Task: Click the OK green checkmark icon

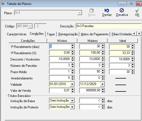Action: pos(137,11)
